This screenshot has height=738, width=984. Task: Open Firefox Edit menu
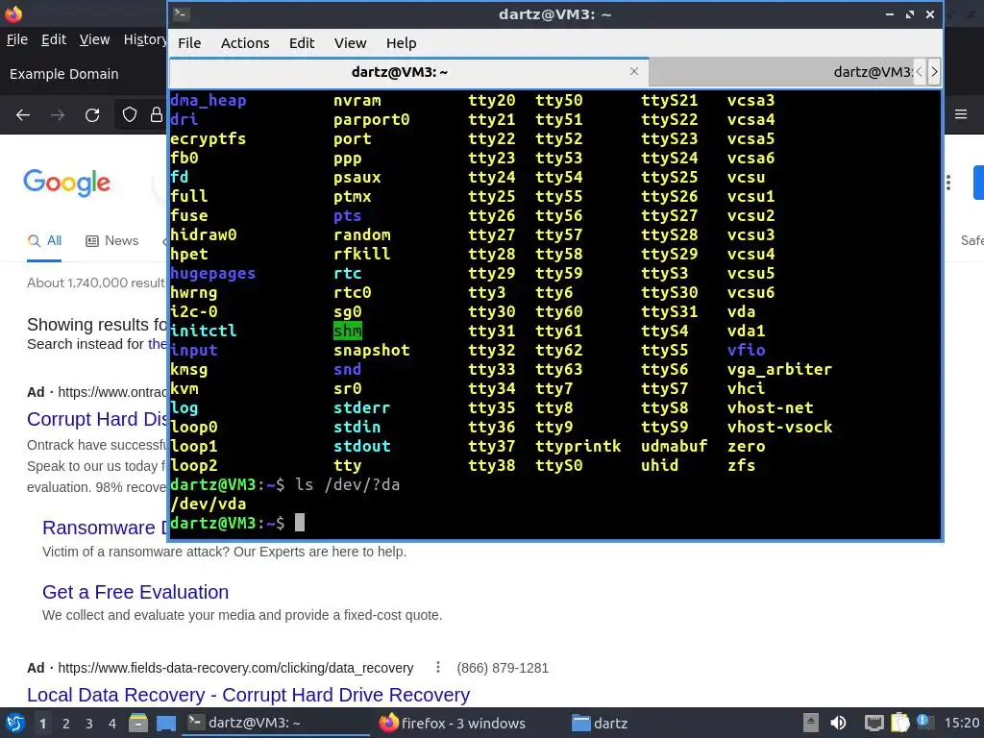pyautogui.click(x=54, y=39)
